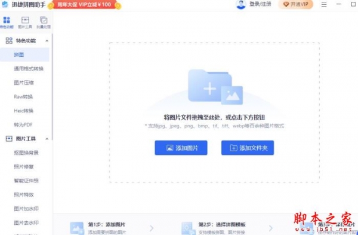Click the 开通VIP button

[x=295, y=4]
